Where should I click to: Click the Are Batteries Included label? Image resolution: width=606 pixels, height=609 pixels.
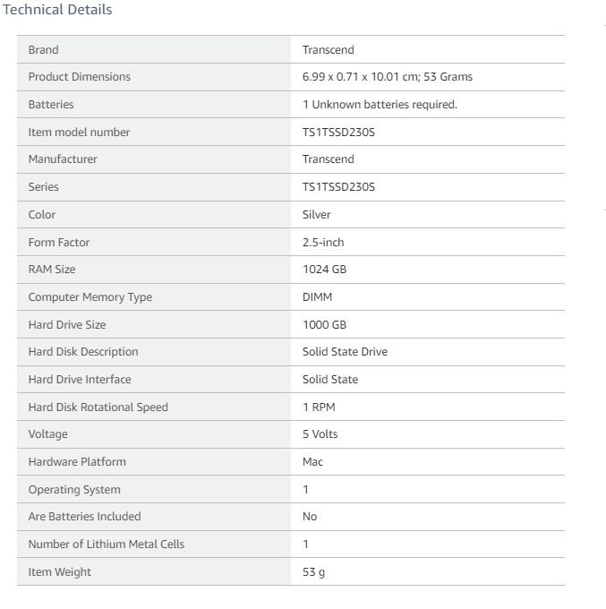pos(84,516)
